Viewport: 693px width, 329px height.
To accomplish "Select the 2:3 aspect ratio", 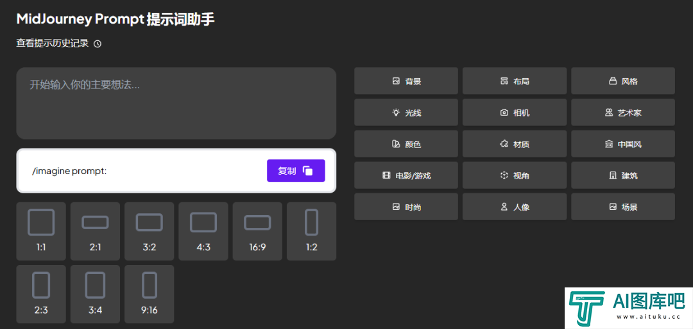I will click(41, 294).
